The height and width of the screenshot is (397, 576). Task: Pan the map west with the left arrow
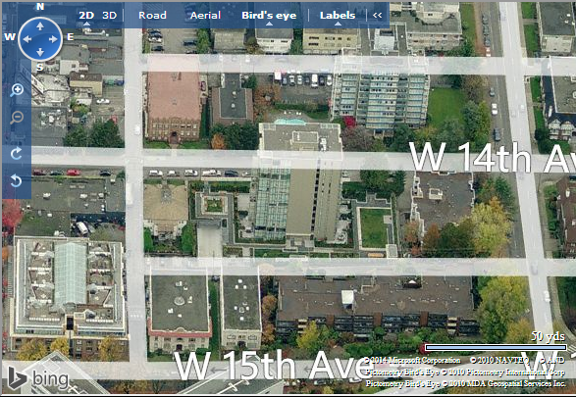27,39
